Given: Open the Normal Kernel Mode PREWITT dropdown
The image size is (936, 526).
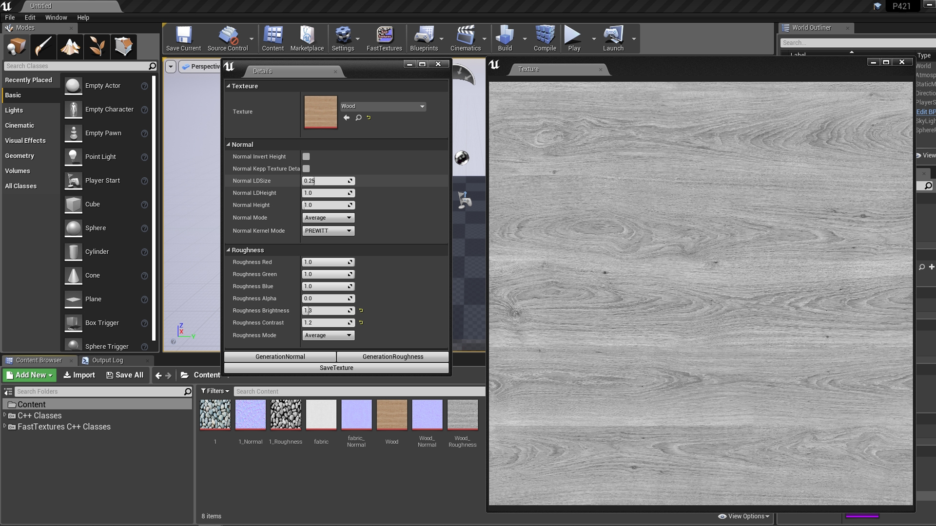Looking at the screenshot, I should pyautogui.click(x=328, y=230).
